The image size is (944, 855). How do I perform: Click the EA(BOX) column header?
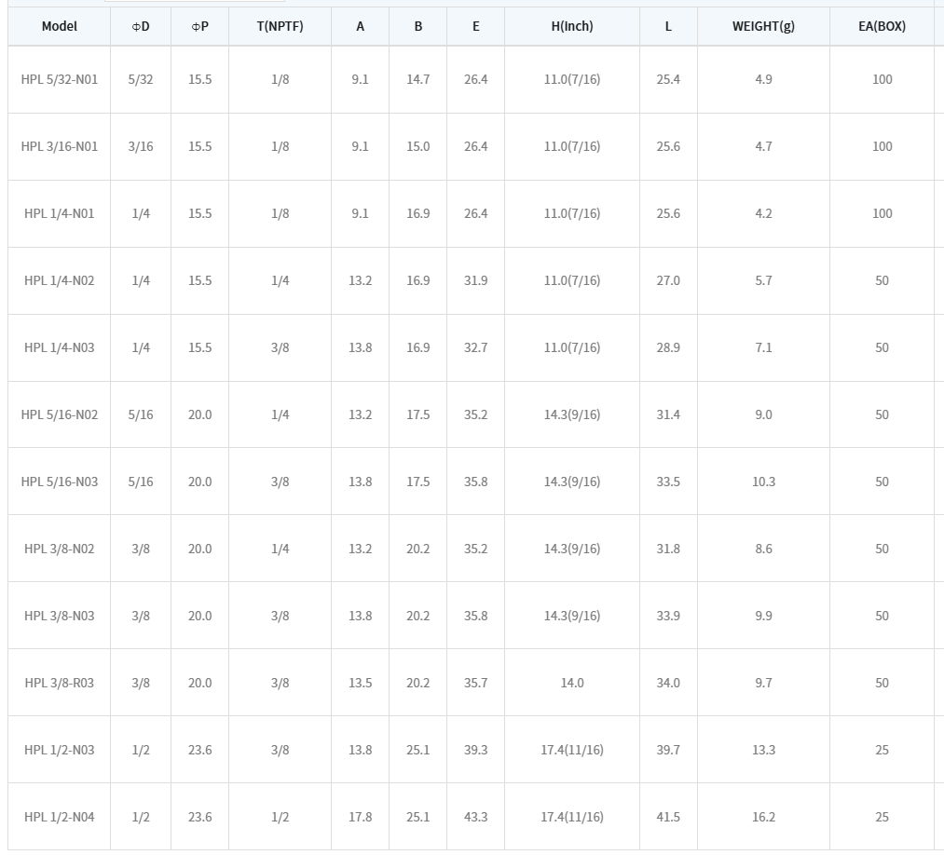tap(882, 26)
